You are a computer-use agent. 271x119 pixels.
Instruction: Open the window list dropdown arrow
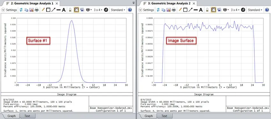click(133, 3)
